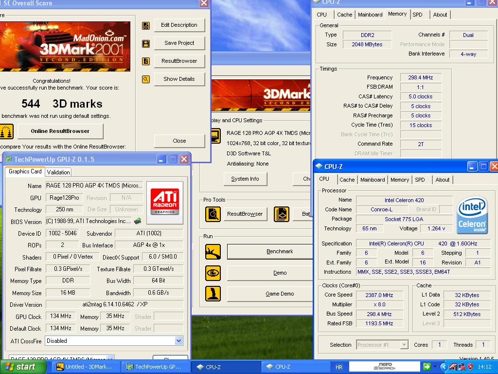Click the ResultBrowser document icon in score window
The width and height of the screenshot is (498, 374).
coord(146,61)
